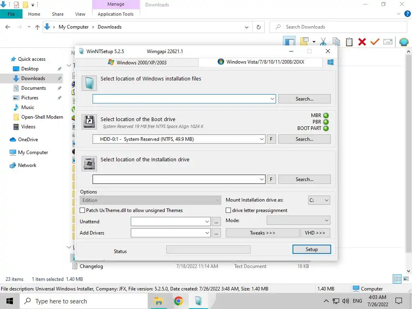Click the taskbar Type here to search box
The image size is (412, 309).
[x=84, y=301]
